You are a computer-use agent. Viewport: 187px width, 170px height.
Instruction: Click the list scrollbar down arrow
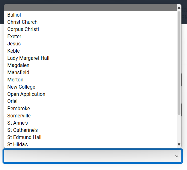click(179, 144)
